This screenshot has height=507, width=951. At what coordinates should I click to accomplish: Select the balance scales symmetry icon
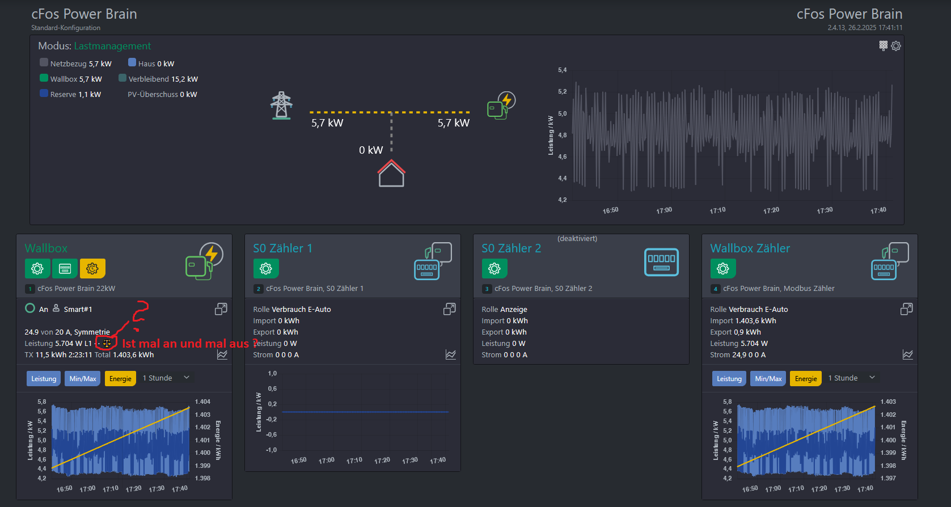[x=107, y=343]
